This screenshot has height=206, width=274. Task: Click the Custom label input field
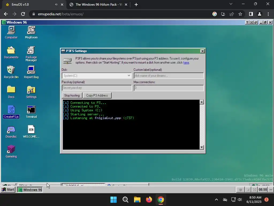point(169,76)
